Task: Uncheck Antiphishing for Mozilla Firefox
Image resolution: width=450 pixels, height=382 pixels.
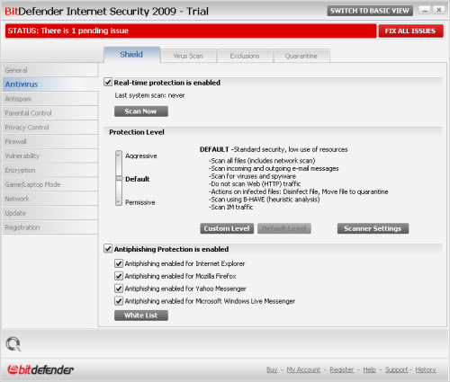Action: 119,276
